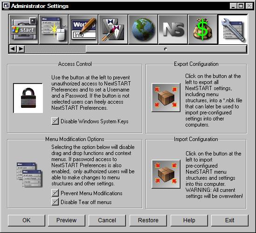The height and width of the screenshot is (233, 256).
Task: Toggle Disable Tear off menus checkbox
Action: (55, 202)
